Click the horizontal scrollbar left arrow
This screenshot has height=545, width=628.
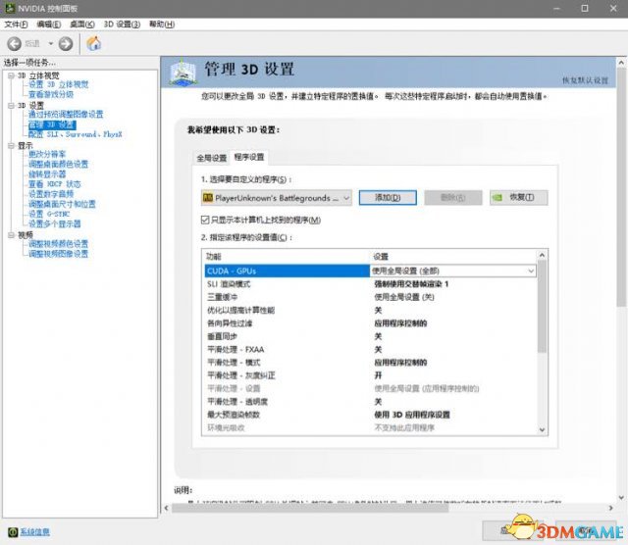[x=167, y=508]
